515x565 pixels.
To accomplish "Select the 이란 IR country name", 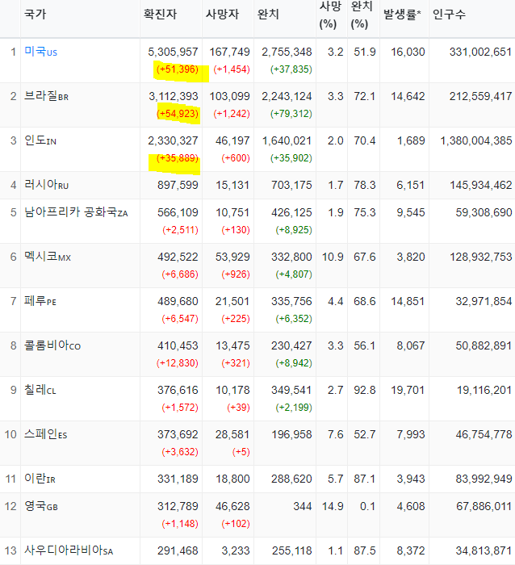I will [40, 479].
